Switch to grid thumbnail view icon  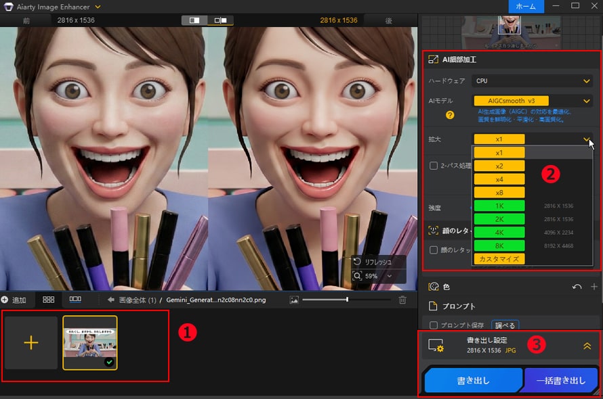pyautogui.click(x=49, y=299)
